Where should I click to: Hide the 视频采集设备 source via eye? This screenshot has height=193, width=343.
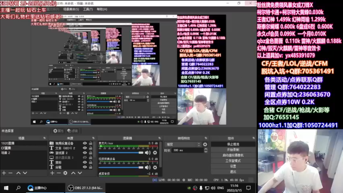[x=84, y=143]
